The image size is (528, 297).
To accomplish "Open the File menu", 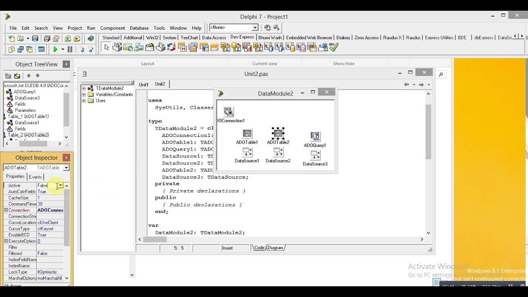I will click(13, 28).
